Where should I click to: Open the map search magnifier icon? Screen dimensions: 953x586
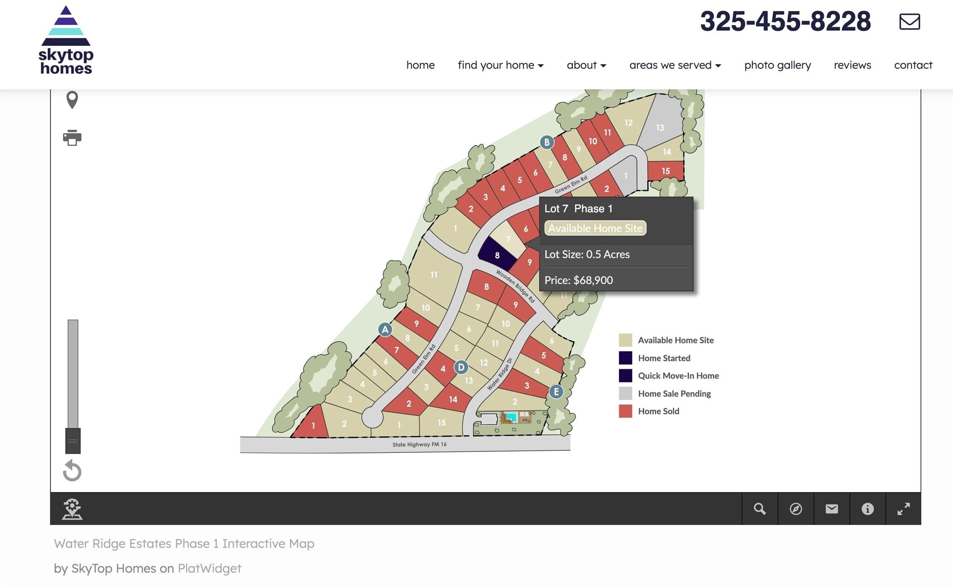tap(760, 509)
